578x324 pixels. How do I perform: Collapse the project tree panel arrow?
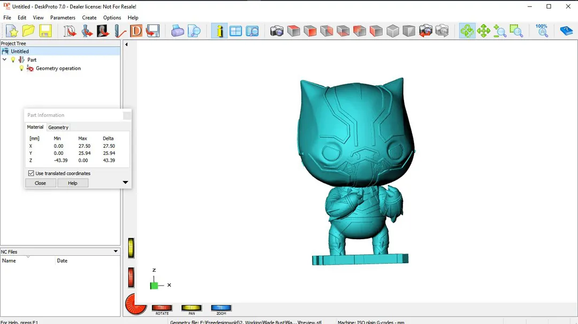(126, 44)
